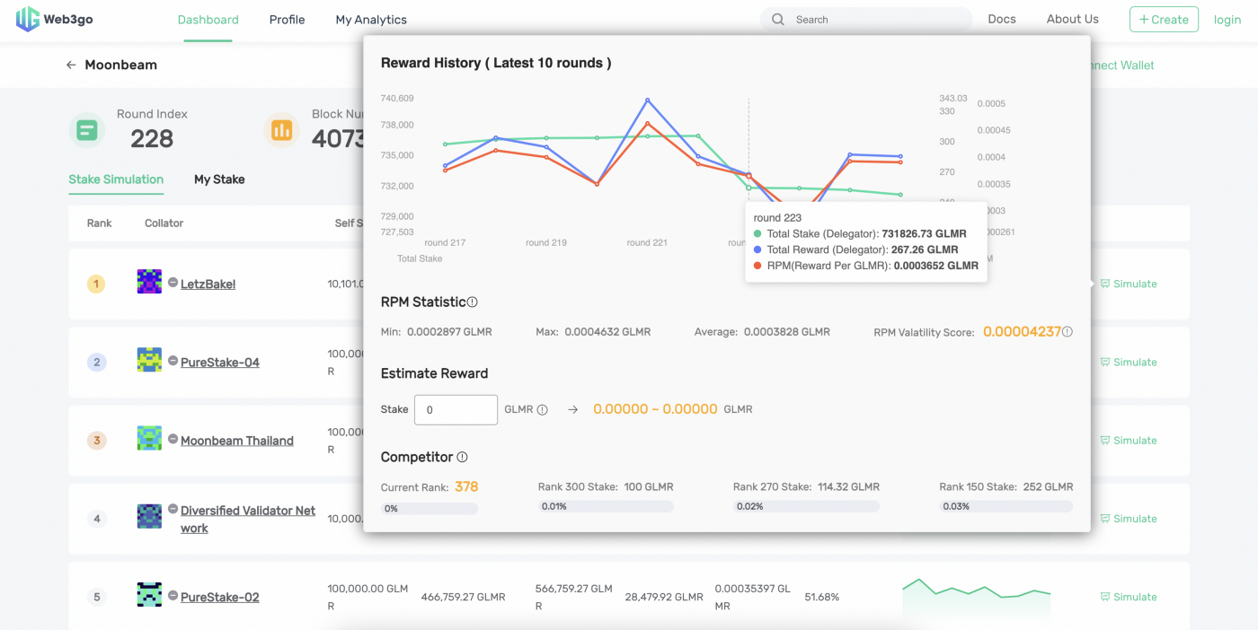Click the RPM Volatility Score value 0.00004237
Screen dimensions: 1258x630
[1022, 331]
